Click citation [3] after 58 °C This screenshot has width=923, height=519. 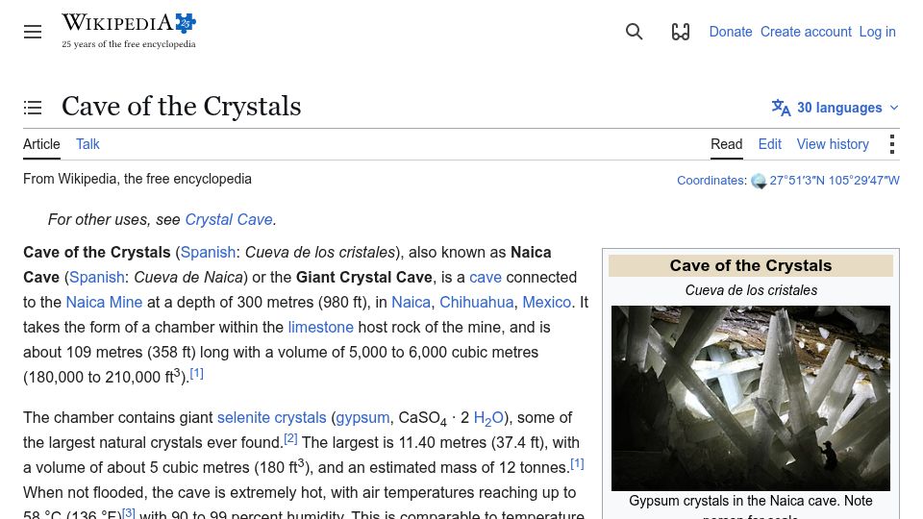tap(128, 513)
